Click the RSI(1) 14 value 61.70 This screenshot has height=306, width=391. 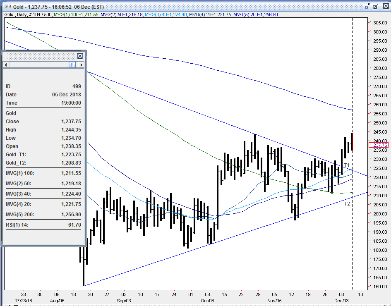coord(74,225)
